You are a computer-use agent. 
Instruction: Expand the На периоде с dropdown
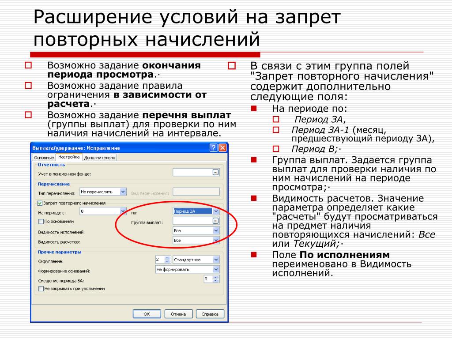coord(123,211)
